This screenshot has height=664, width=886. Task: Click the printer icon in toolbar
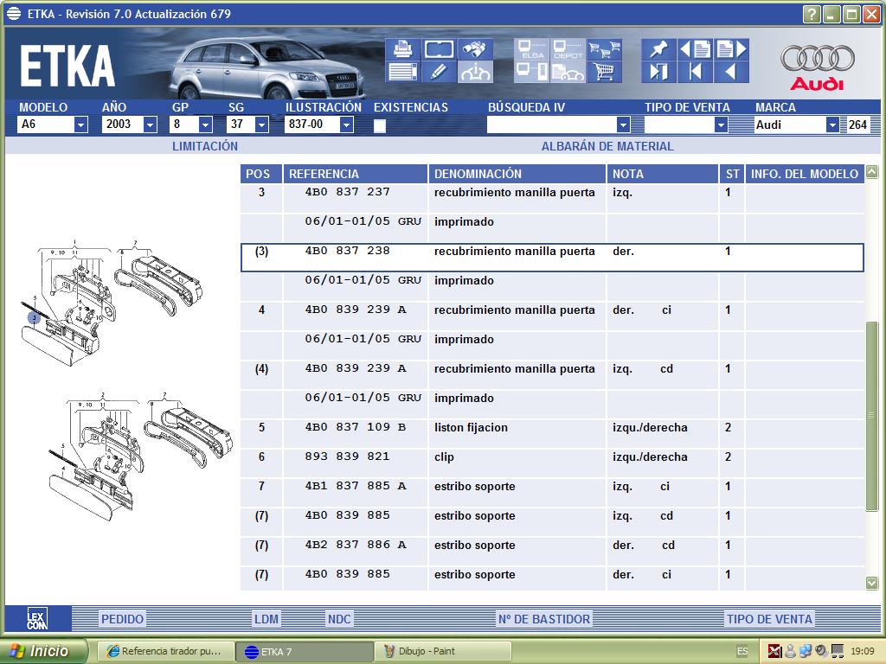pyautogui.click(x=403, y=49)
